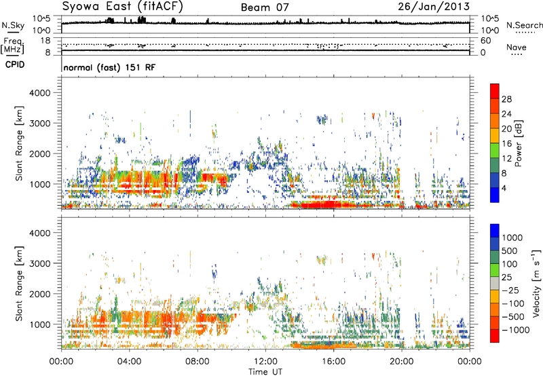Click the "60" tick on Nave axis

pyautogui.click(x=485, y=41)
